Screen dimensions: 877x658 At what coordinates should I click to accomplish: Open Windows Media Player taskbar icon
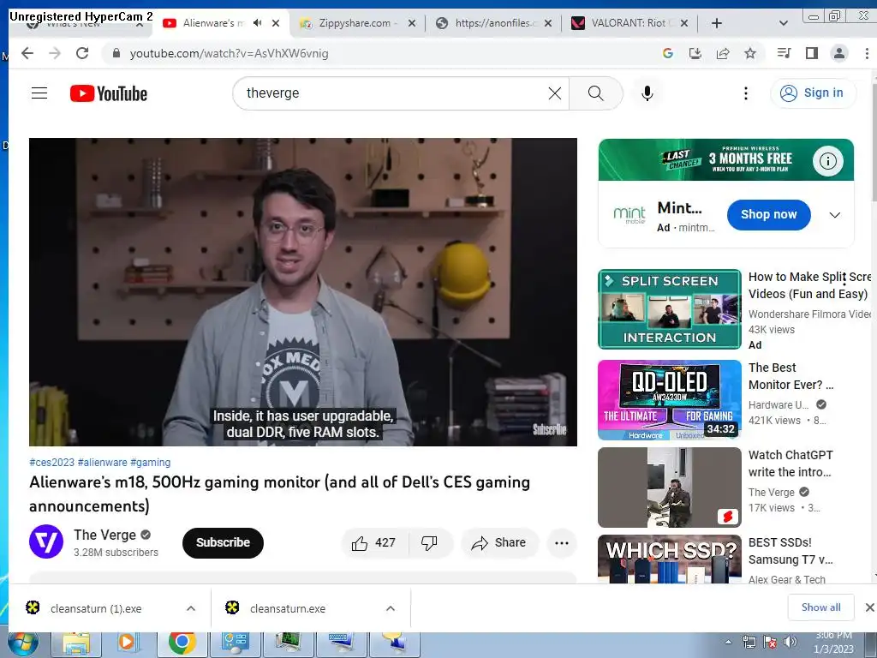tap(128, 644)
